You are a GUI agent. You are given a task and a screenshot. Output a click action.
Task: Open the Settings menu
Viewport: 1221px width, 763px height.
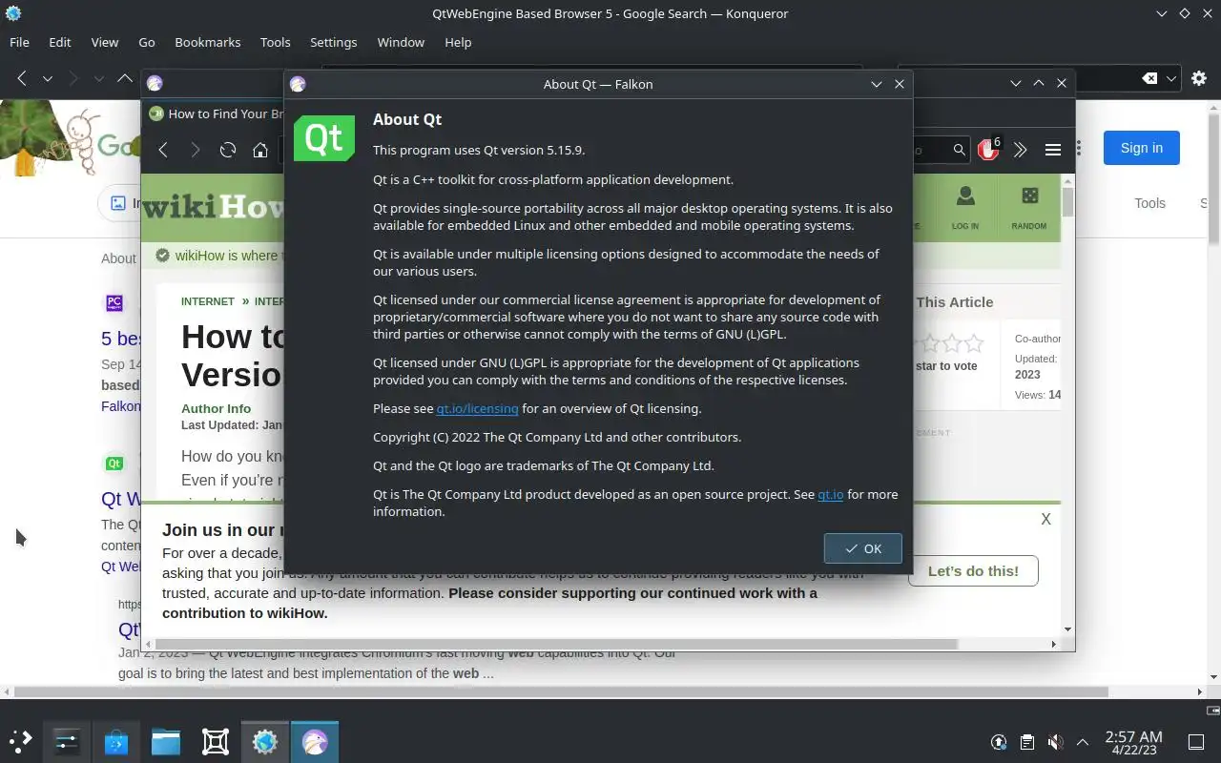(x=334, y=42)
